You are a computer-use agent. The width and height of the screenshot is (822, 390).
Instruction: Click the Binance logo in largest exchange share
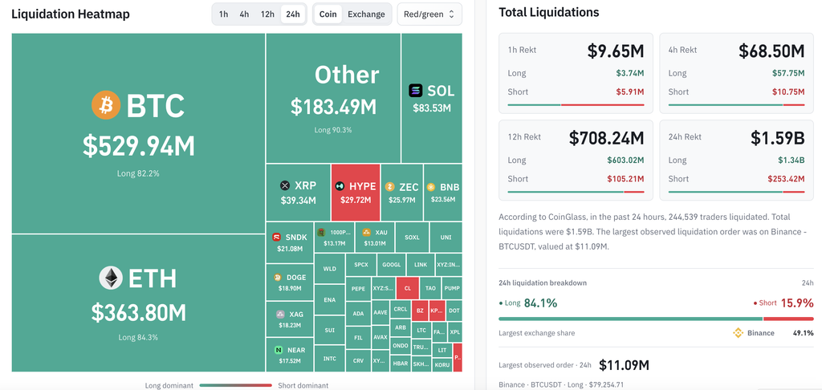tap(739, 333)
